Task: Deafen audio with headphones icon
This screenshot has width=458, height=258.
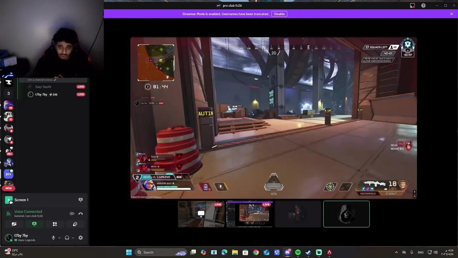Action: [67, 238]
